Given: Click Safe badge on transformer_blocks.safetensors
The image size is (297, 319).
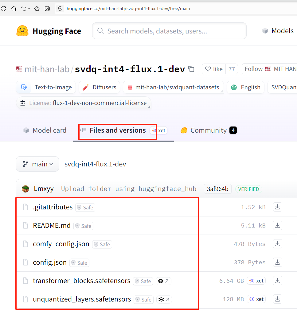Looking at the screenshot, I should click(143, 281).
